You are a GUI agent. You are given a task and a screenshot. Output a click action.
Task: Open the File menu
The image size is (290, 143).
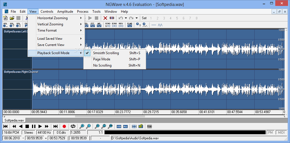(13, 12)
